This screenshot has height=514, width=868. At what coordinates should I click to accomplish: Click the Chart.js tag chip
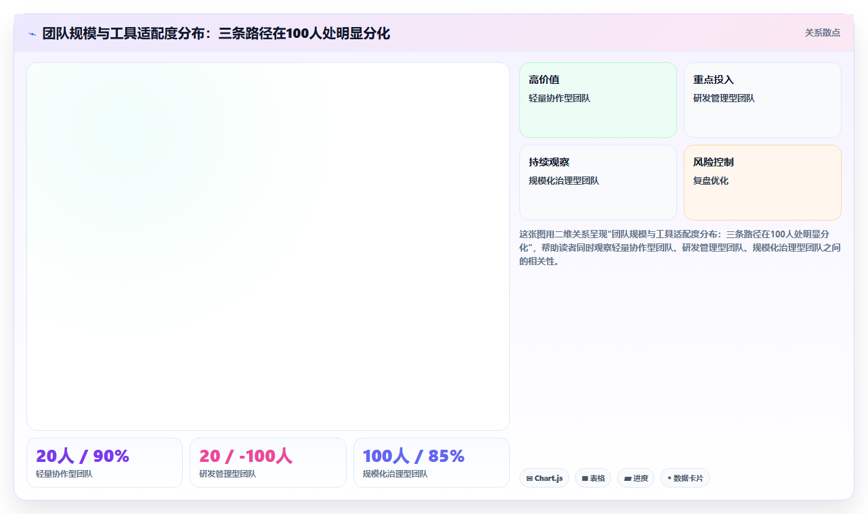544,478
